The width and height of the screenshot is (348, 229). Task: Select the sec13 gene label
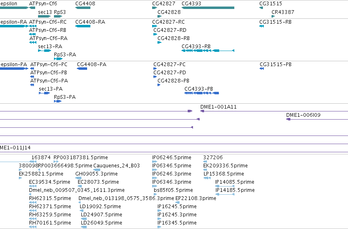click(45, 12)
